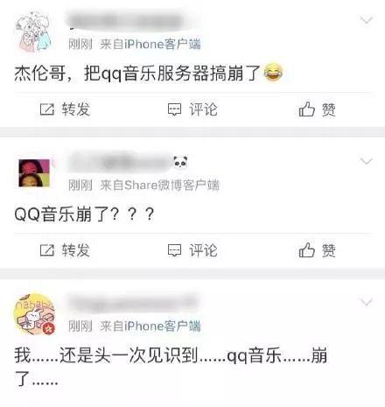385x407 pixels.
Task: Open the first poster's cartoon avatar
Action: click(x=34, y=32)
